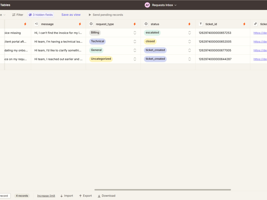Click message cell about the invoice
Screen dimensions: 267x200
click(58, 33)
